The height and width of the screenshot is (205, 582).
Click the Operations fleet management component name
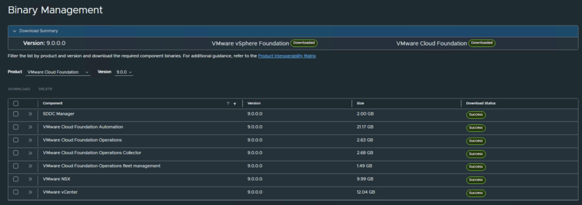tap(101, 166)
